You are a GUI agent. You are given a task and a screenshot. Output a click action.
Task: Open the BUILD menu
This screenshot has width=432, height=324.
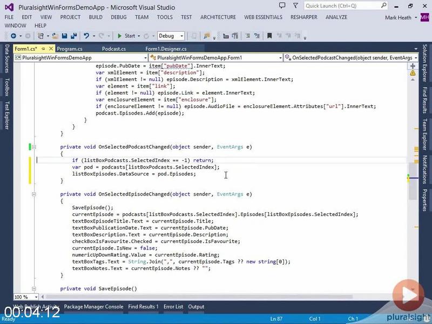[96, 17]
